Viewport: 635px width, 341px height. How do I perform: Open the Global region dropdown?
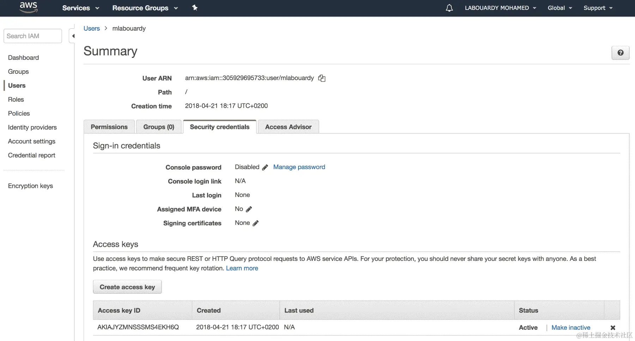pyautogui.click(x=560, y=8)
